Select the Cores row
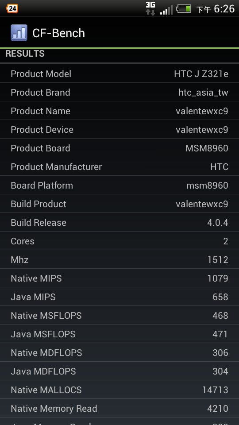 coord(119,241)
